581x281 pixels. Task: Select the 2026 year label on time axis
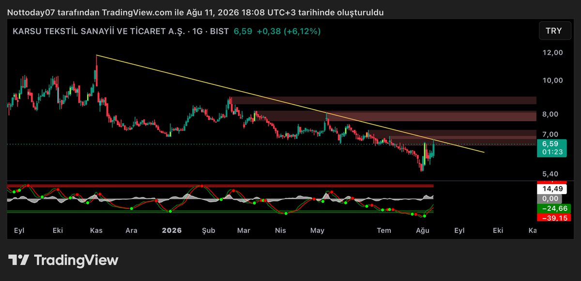pos(171,230)
